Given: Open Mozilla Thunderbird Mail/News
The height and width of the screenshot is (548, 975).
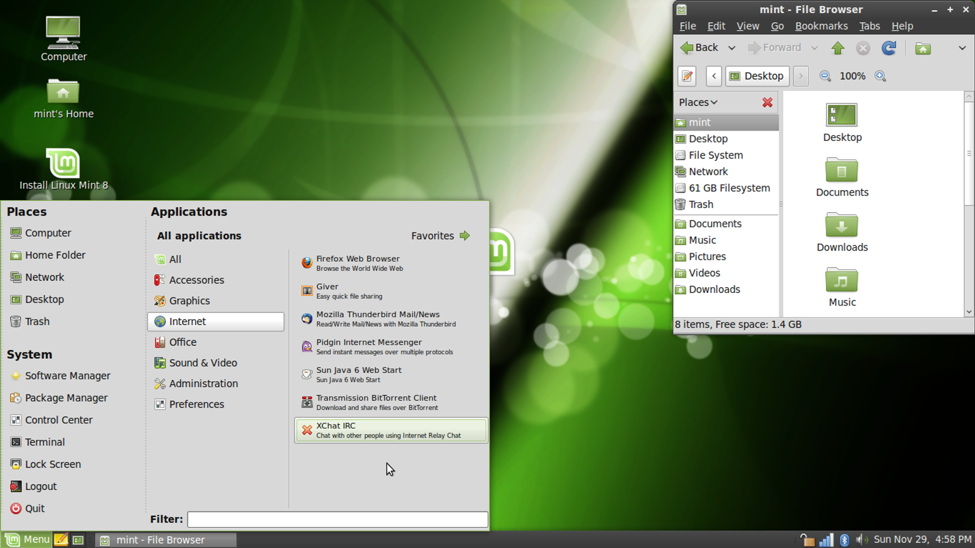Looking at the screenshot, I should click(x=391, y=319).
